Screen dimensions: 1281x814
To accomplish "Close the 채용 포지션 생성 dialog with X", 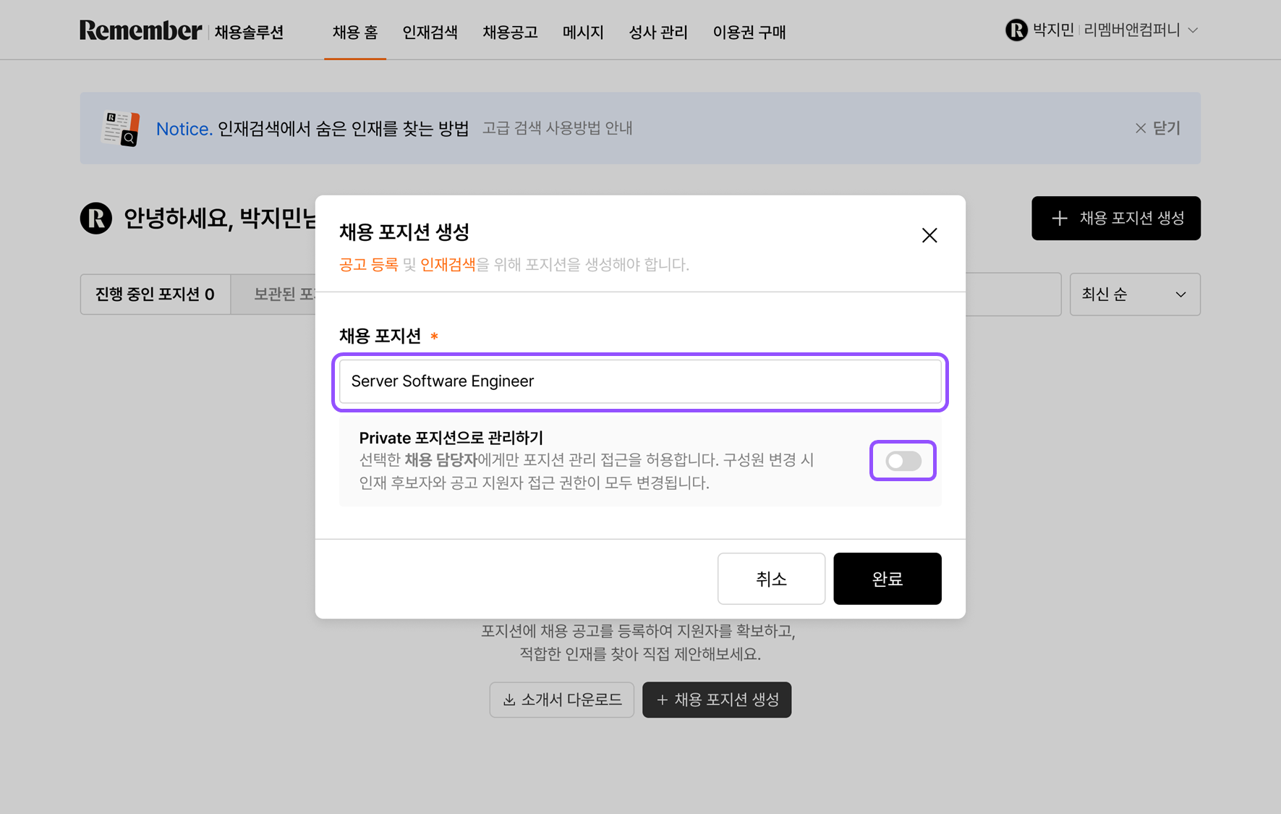I will [929, 235].
